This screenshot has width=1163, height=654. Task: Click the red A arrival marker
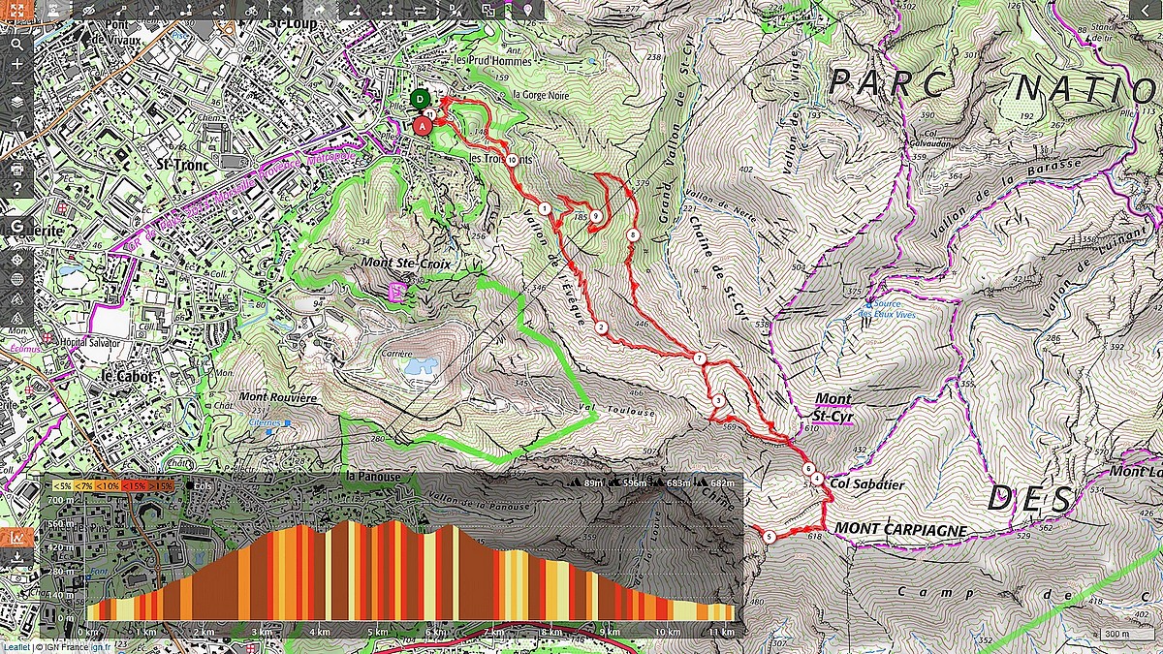pos(423,125)
